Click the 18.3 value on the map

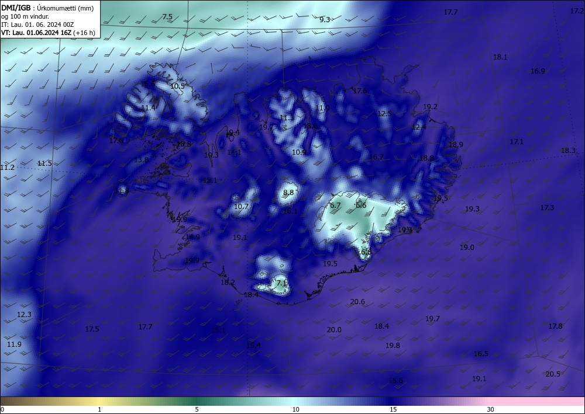[x=568, y=151]
